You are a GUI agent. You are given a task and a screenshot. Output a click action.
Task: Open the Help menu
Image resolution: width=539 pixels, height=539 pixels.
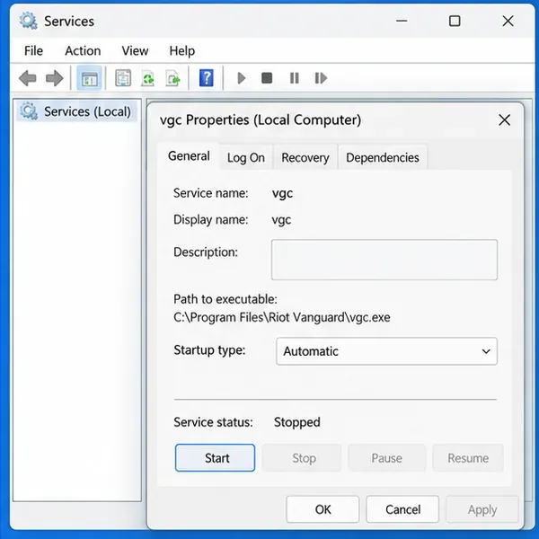(x=182, y=51)
